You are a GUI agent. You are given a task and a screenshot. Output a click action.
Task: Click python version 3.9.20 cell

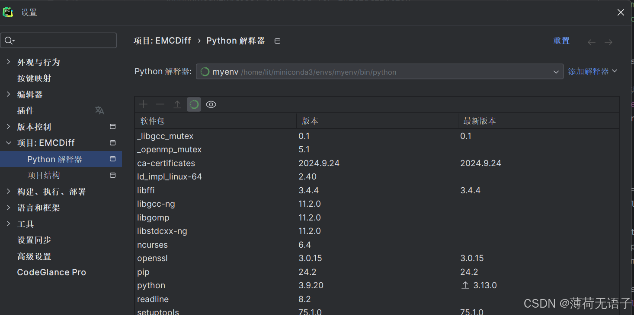(311, 285)
